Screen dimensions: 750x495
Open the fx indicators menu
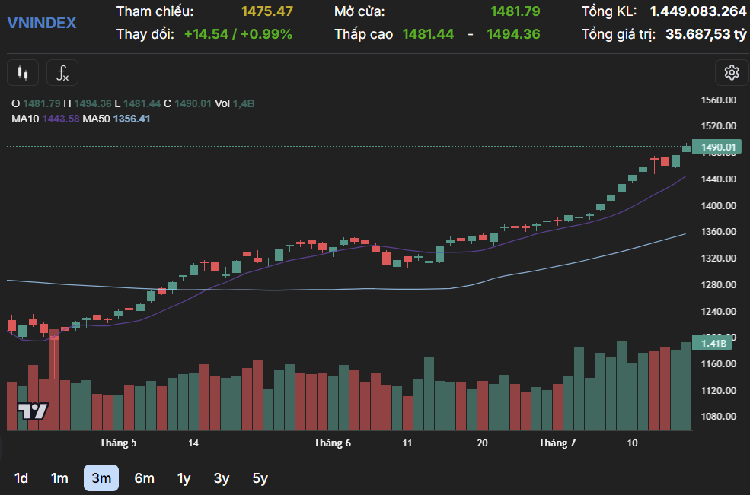coord(62,73)
